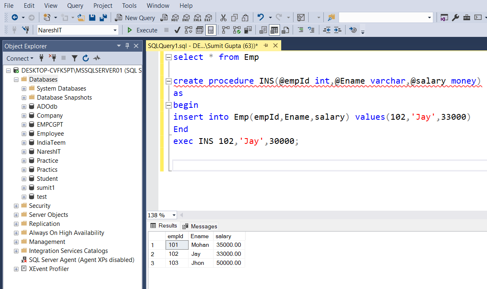Image resolution: width=487 pixels, height=289 pixels.
Task: Click the Cut scissors icon
Action: [223, 18]
